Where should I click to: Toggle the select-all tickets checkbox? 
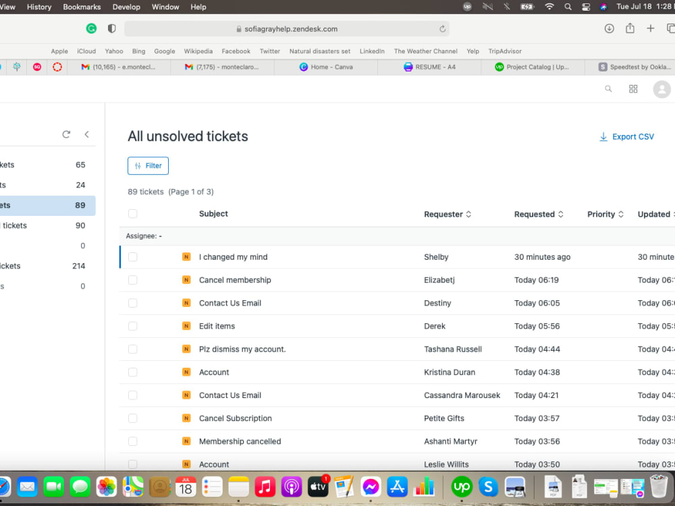tap(132, 213)
